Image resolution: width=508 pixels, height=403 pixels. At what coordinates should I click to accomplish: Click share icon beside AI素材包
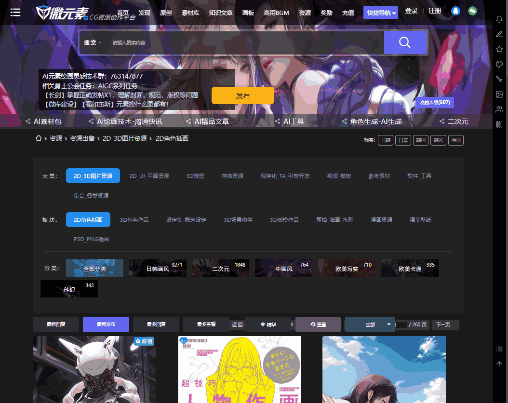pyautogui.click(x=28, y=121)
